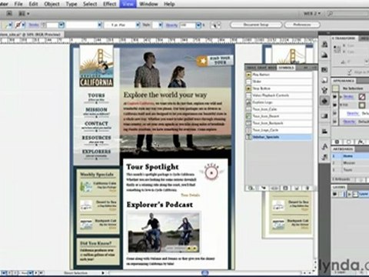Click the Find Your Tour badge on artboard
Image resolution: width=369 pixels, height=277 pixels.
(214, 61)
